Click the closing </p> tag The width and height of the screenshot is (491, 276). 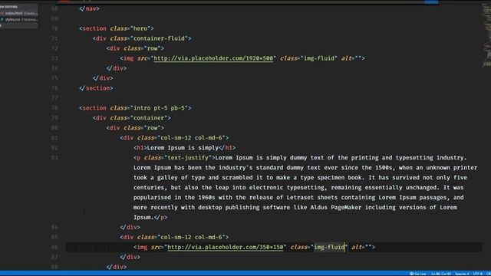coord(160,218)
